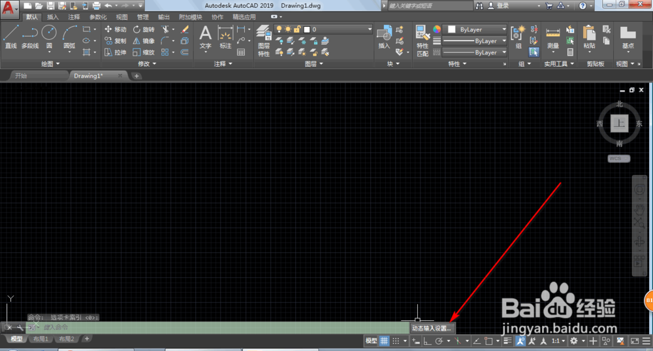
Task: Click the 插入 (Insert block) icon
Action: click(x=384, y=37)
